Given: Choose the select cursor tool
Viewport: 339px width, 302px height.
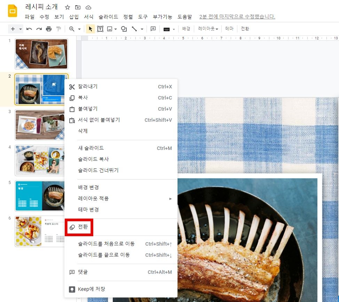Looking at the screenshot, I should pyautogui.click(x=90, y=29).
